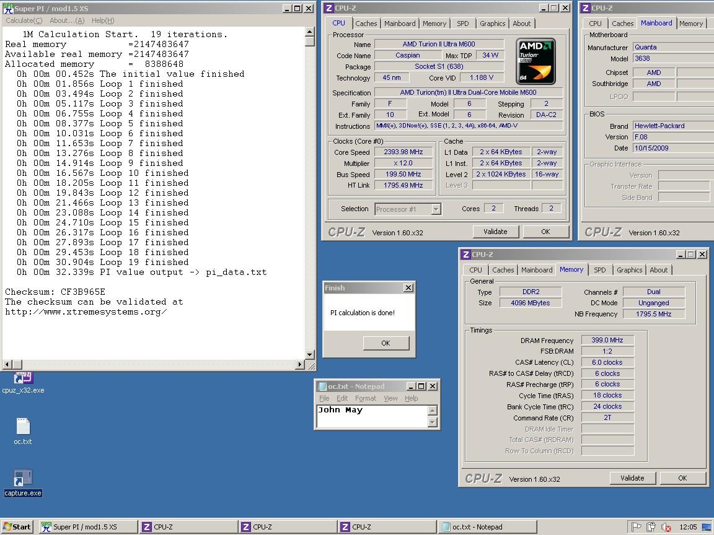Click Super PI vertical scrollbar down arrow
Viewport: 714px width, 535px height.
click(310, 355)
